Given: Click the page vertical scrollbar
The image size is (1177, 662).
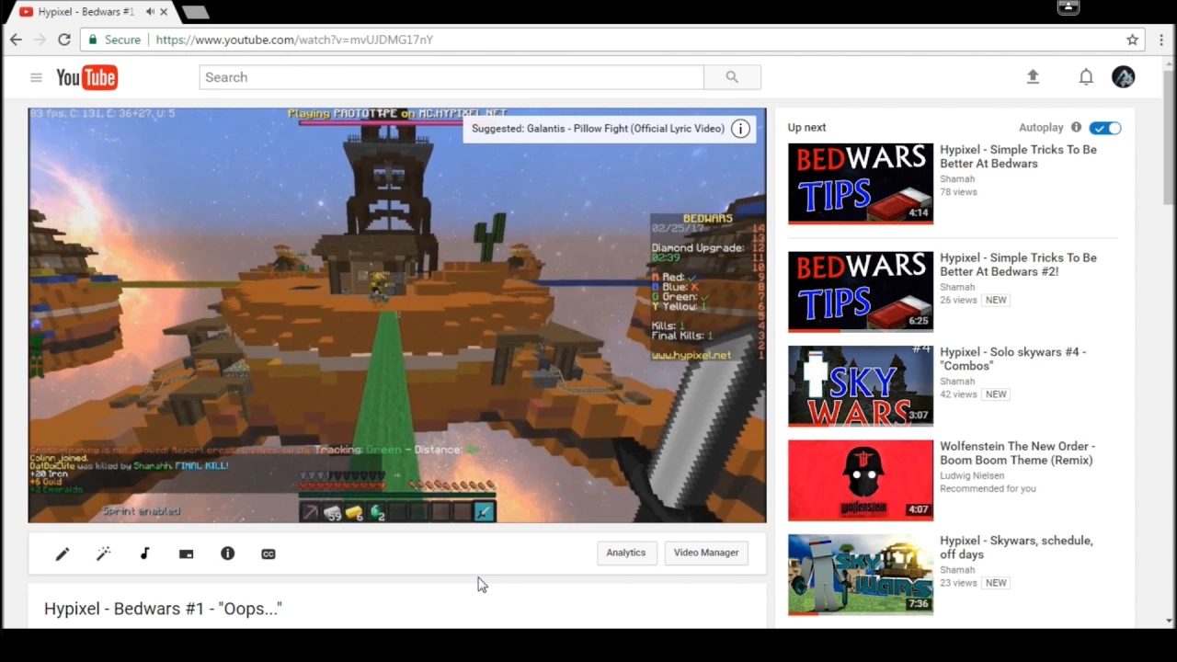Looking at the screenshot, I should pos(1170,138).
